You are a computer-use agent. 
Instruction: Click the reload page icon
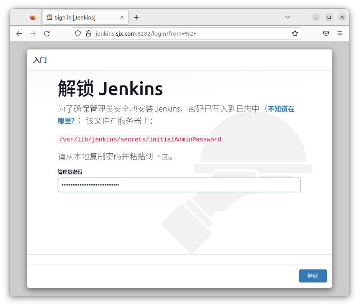[47, 33]
